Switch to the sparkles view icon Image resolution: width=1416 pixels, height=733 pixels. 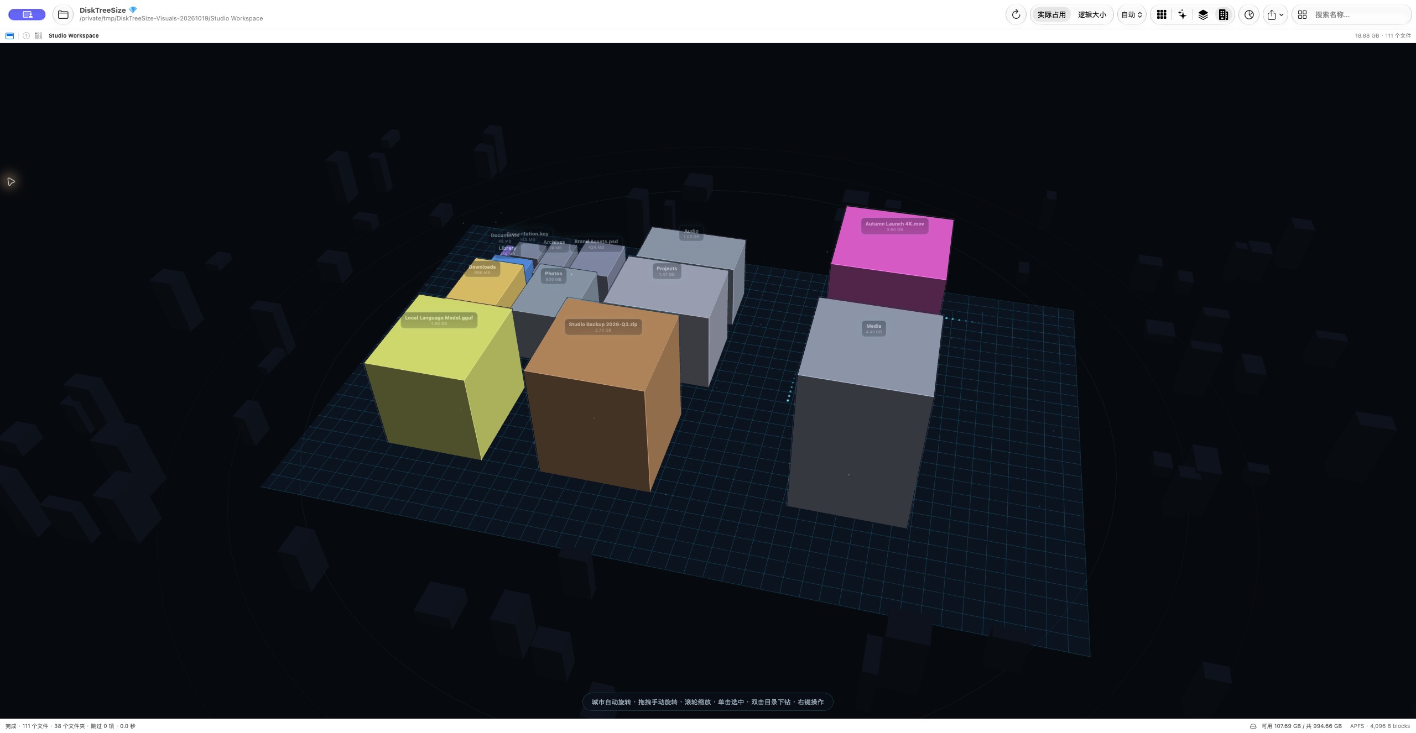point(1182,14)
